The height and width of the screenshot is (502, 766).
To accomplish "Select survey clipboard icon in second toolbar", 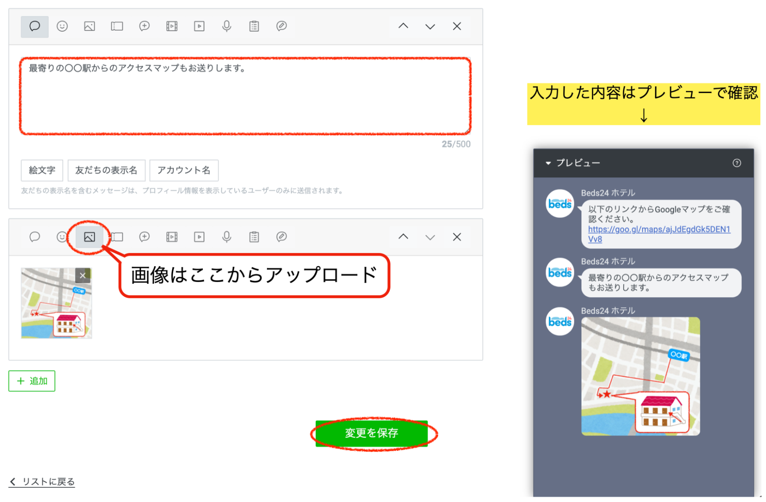I will tap(254, 237).
